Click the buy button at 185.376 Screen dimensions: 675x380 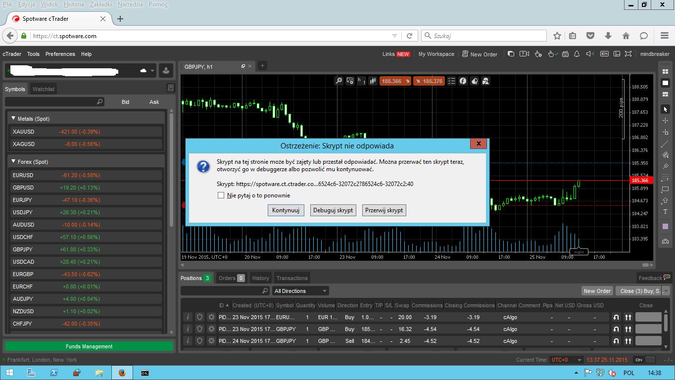429,81
